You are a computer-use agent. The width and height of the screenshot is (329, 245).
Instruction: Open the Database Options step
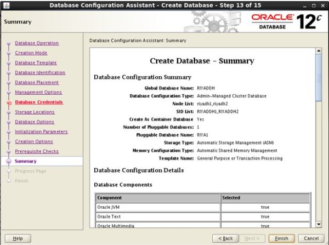pos(35,122)
